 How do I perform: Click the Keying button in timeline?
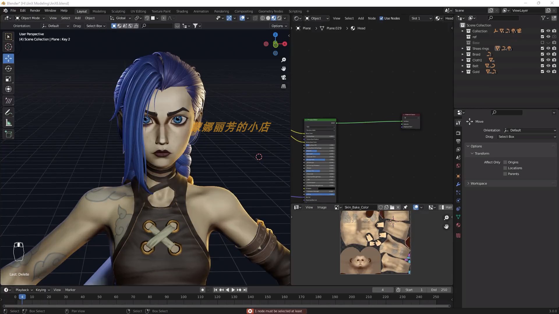[x=43, y=290]
